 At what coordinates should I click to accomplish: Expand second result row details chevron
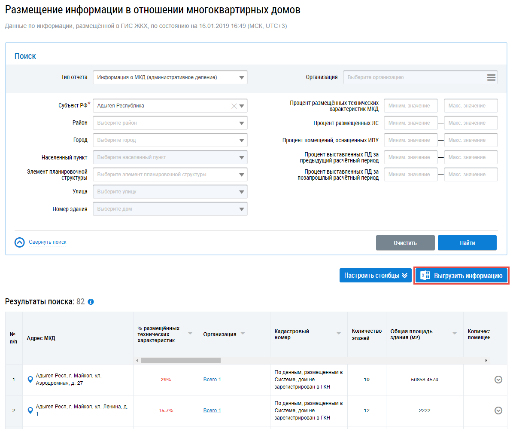click(x=498, y=411)
